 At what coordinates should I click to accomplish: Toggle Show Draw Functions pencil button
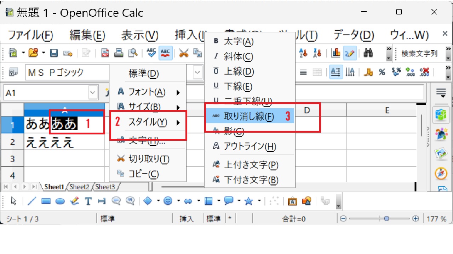click(x=350, y=53)
